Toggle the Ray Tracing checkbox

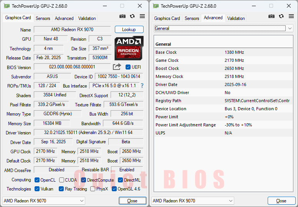point(61,189)
